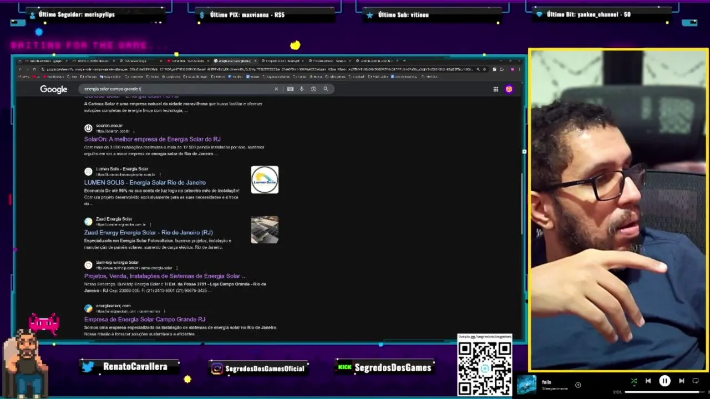Click the Google logo
This screenshot has width=710, height=399.
pyautogui.click(x=54, y=89)
